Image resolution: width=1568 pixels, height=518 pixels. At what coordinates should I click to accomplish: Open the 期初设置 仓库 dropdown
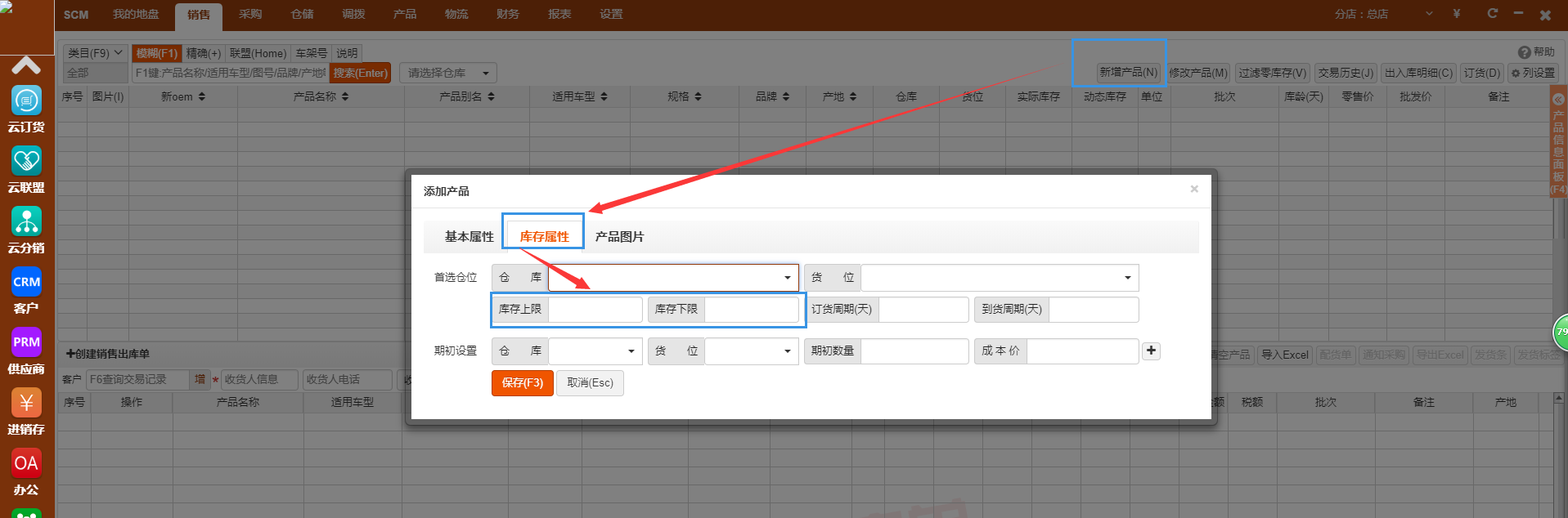(x=595, y=351)
